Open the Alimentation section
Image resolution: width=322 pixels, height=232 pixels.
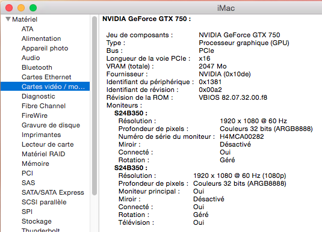click(42, 38)
